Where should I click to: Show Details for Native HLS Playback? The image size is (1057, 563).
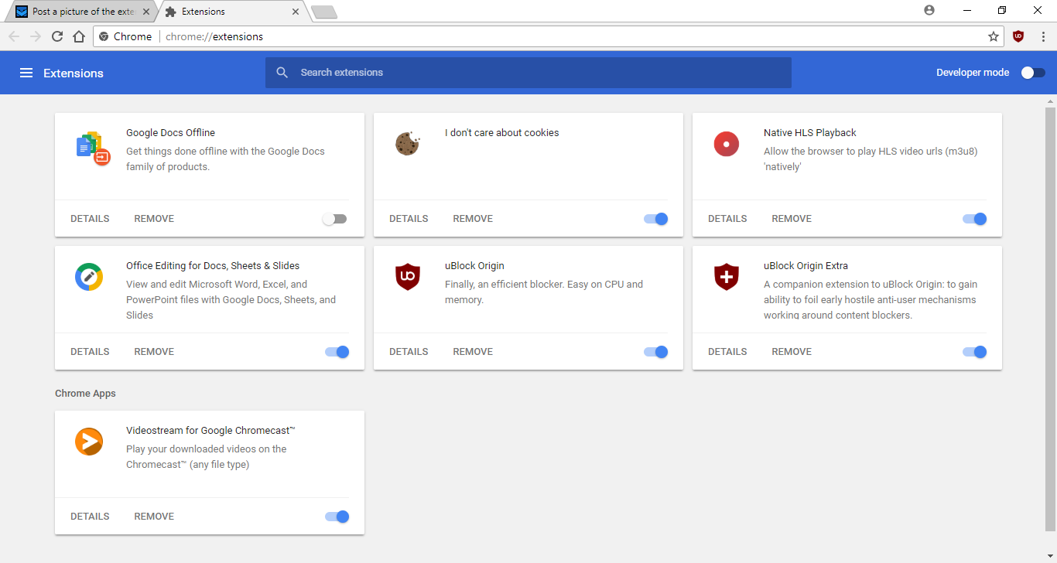(x=727, y=219)
